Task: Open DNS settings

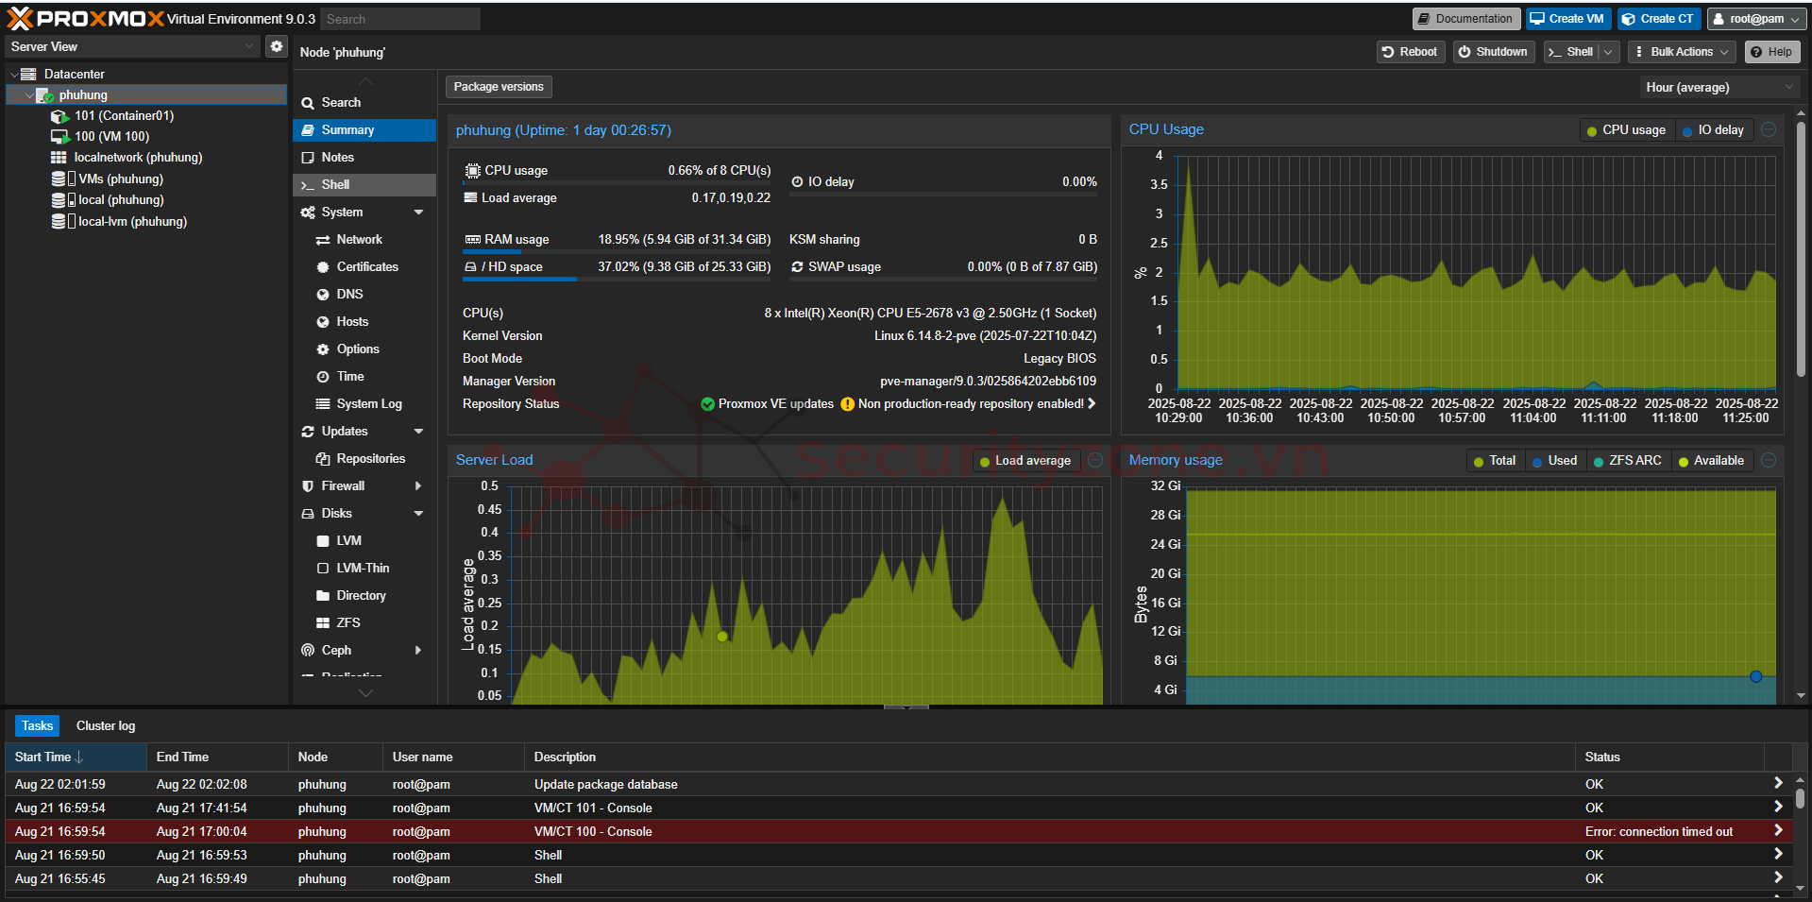Action: point(364,295)
